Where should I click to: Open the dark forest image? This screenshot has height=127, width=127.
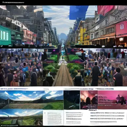72,100
